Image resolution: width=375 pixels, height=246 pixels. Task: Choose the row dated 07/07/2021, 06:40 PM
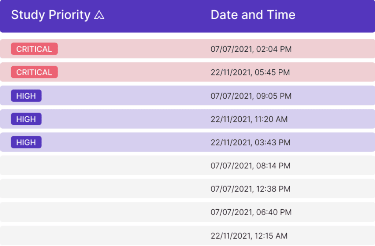click(187, 212)
